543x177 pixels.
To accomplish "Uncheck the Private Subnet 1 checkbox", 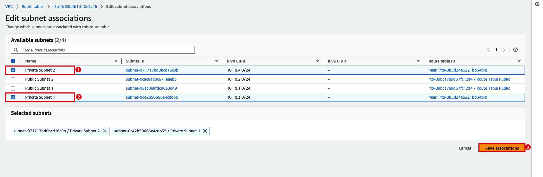I will (x=13, y=97).
